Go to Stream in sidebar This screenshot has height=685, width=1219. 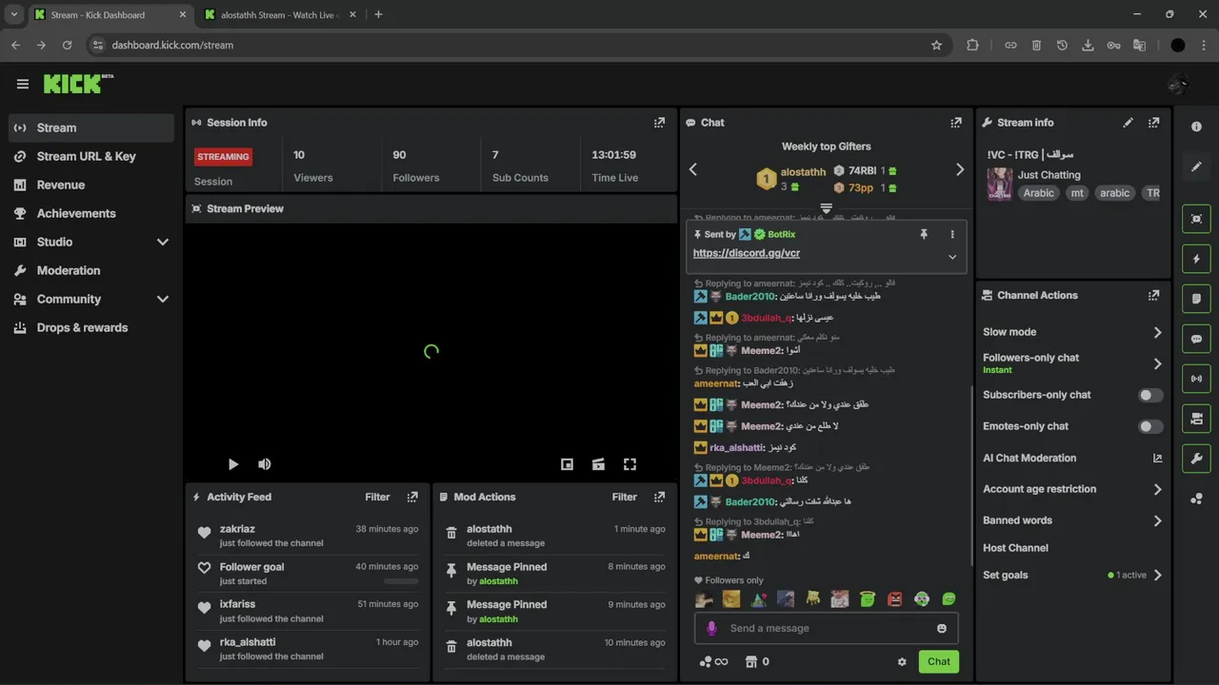click(90, 127)
